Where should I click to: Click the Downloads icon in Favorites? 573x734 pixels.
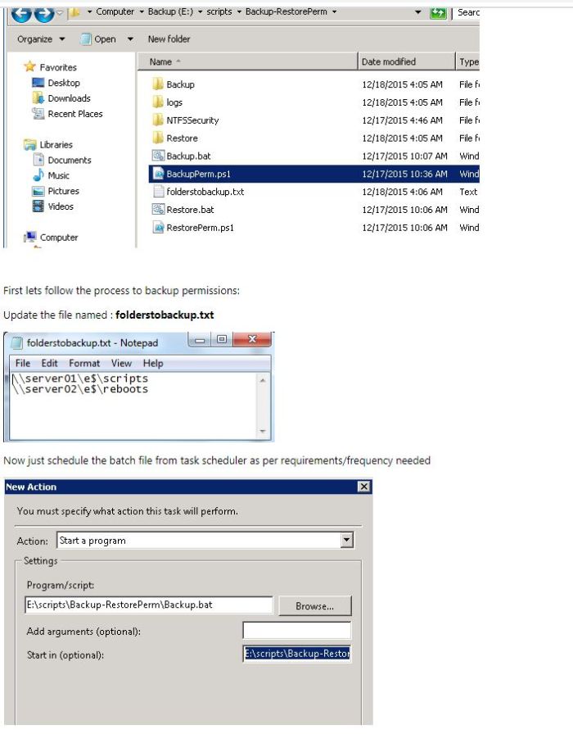(38, 98)
